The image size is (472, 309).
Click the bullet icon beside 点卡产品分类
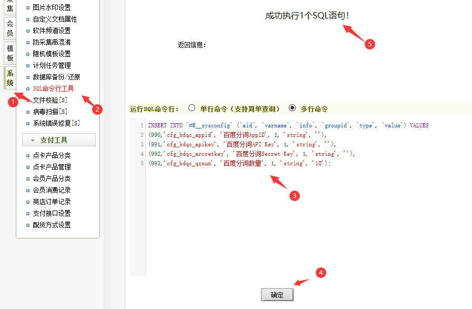[28, 156]
